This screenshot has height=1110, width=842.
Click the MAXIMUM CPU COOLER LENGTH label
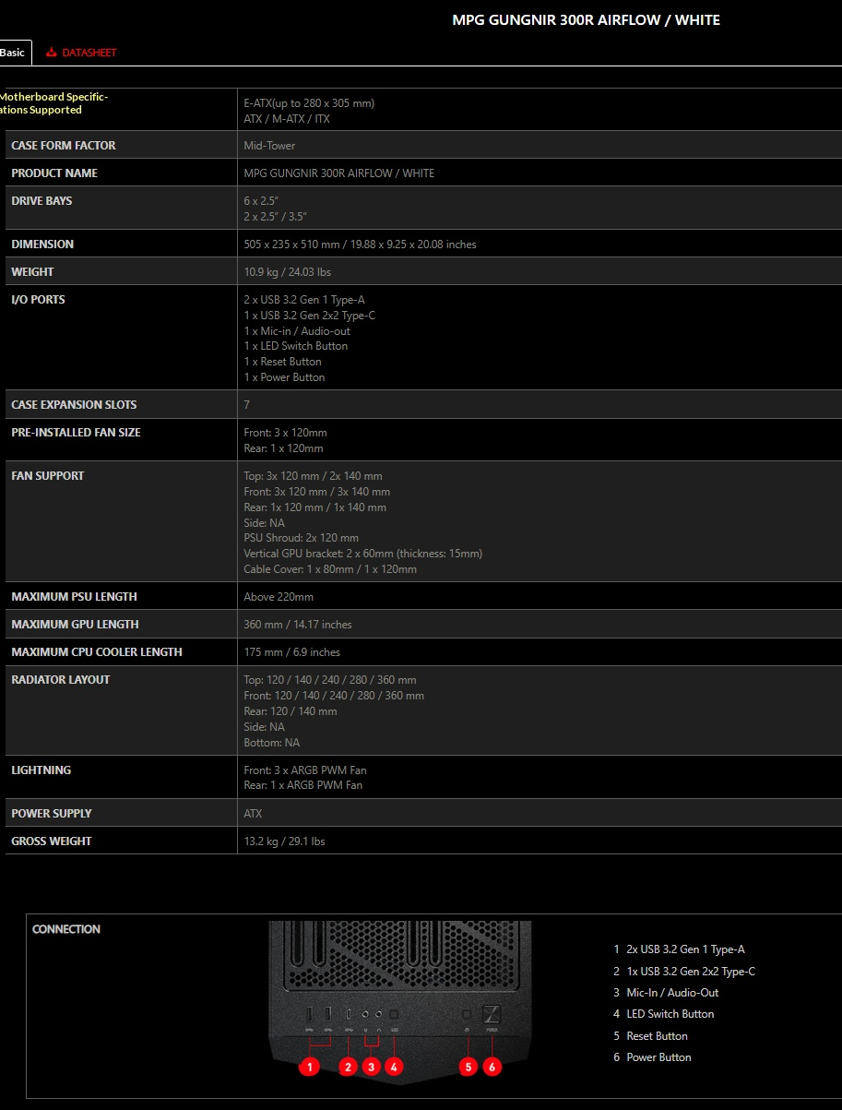tap(97, 652)
